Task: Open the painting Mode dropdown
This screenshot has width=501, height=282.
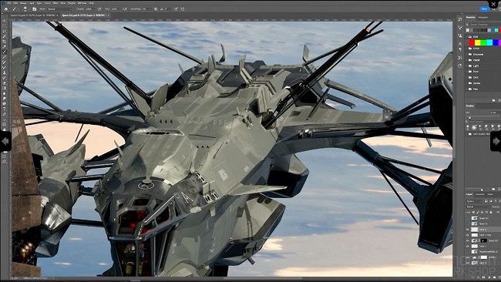Action: [59, 9]
